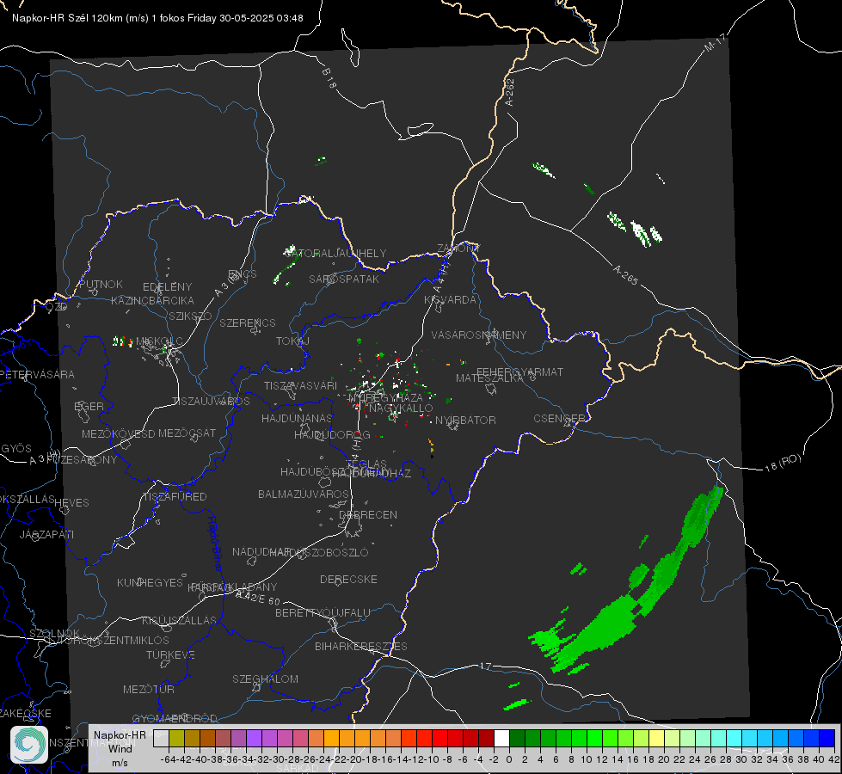This screenshot has height=774, width=842.
Task: Pick the olive swatch between -64 and -42
Action: [x=176, y=738]
